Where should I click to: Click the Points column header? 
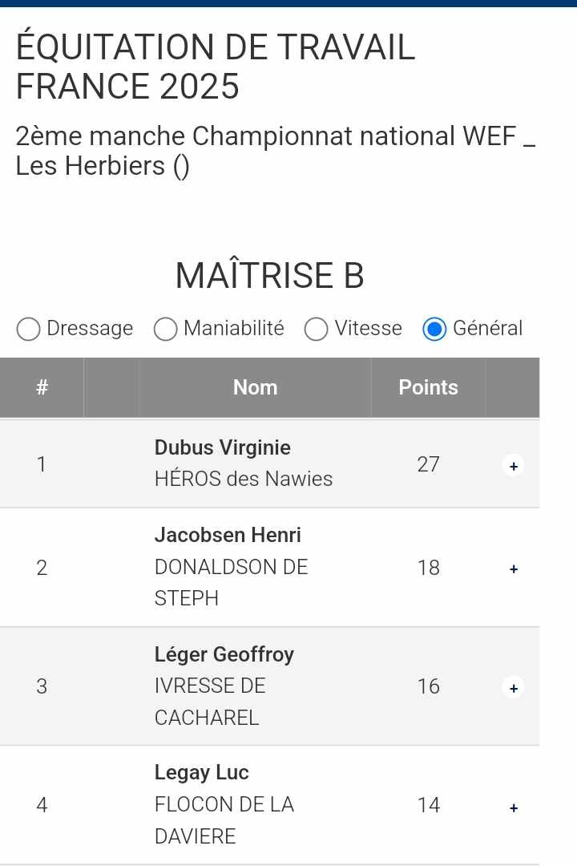(428, 387)
